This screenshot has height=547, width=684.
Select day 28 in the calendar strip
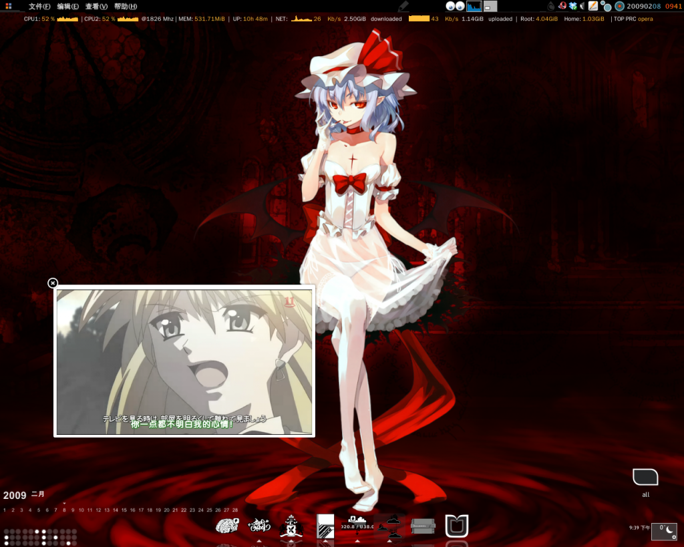click(235, 510)
